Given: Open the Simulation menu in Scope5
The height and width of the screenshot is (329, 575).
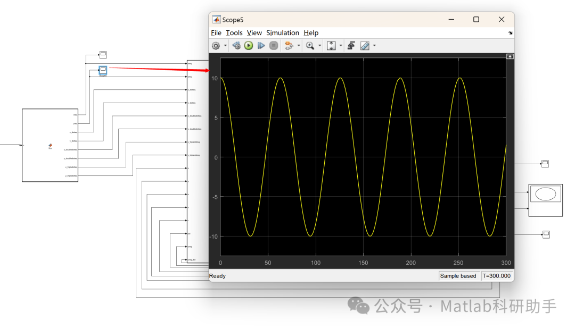Looking at the screenshot, I should [x=283, y=33].
